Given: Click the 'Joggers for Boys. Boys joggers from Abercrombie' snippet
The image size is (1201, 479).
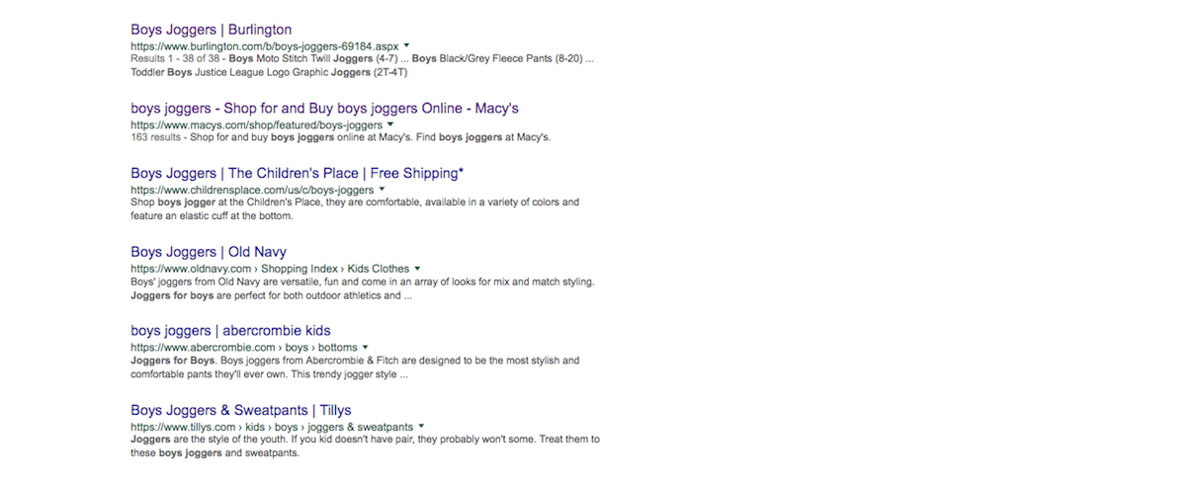Looking at the screenshot, I should pos(355,360).
